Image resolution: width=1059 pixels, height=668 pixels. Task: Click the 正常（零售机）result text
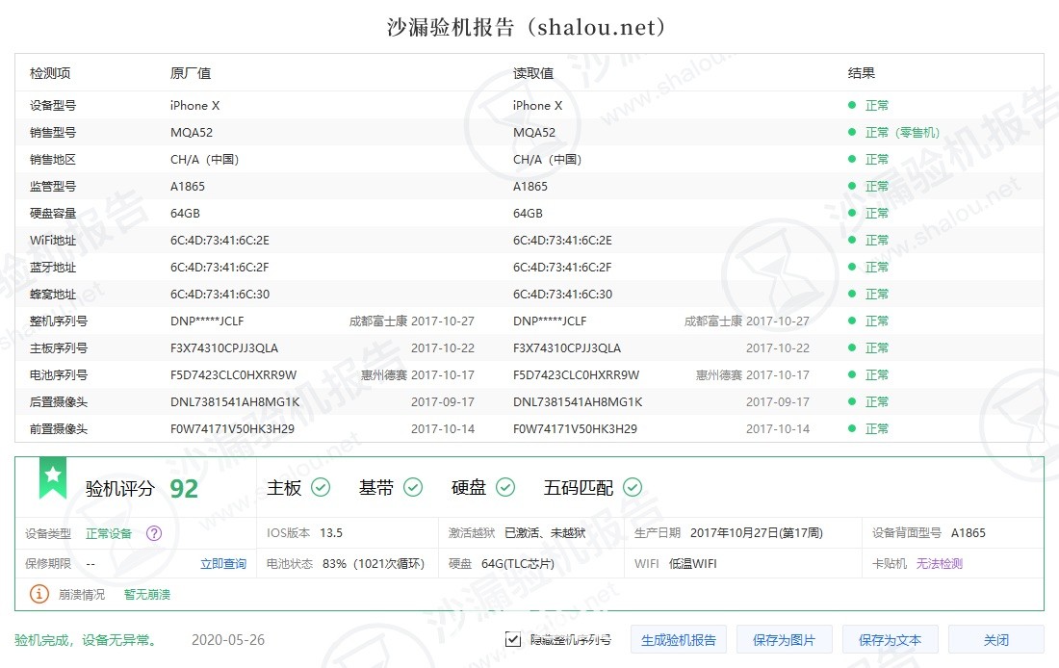pos(902,133)
